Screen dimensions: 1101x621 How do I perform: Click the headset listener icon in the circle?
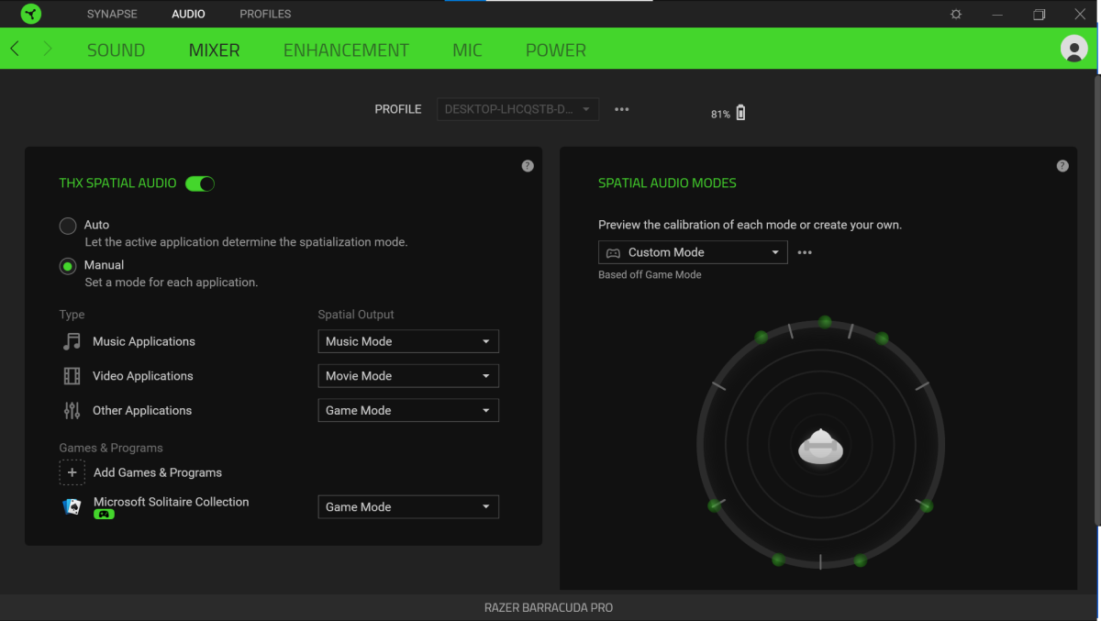pos(820,447)
